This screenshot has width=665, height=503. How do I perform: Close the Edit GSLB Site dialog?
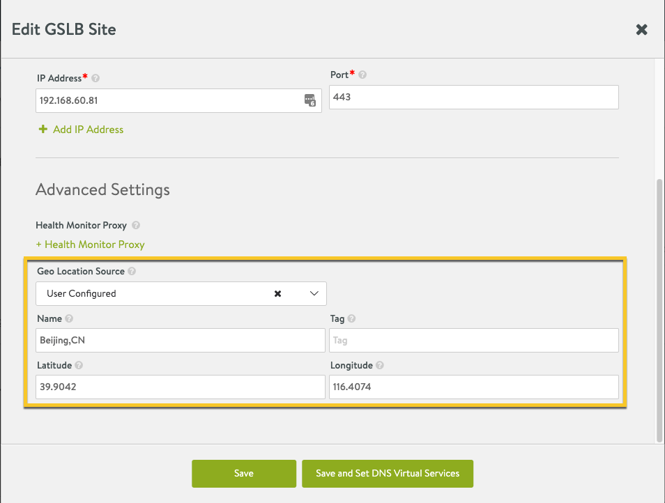[x=641, y=29]
